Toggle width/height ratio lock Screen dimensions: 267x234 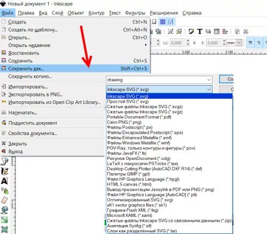[x=194, y=43]
